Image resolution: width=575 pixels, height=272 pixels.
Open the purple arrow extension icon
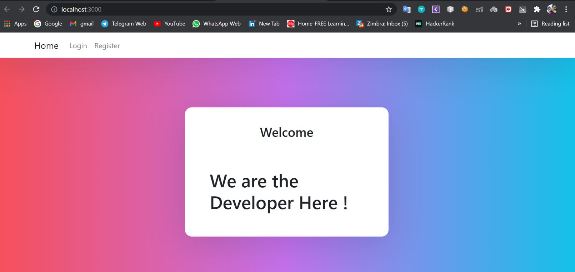[x=436, y=9]
